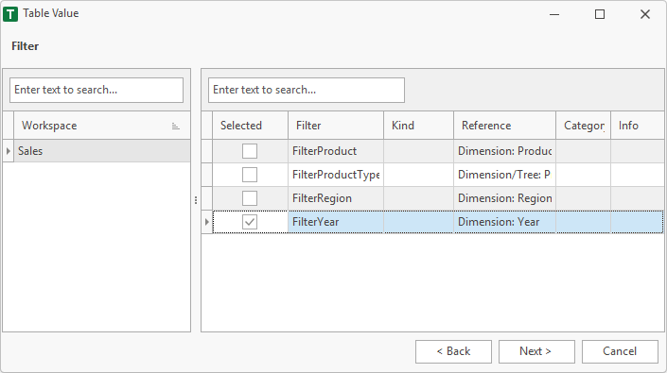667x373 pixels.
Task: Click the 'Dimension/Tree: P' reference cell
Action: 504,175
